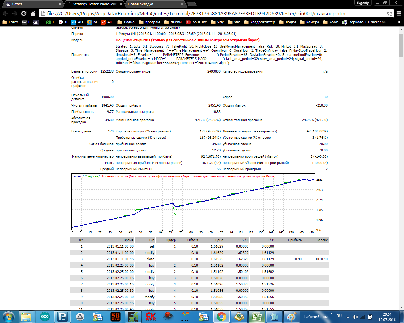Open the програм bookmarks folder

[149, 22]
